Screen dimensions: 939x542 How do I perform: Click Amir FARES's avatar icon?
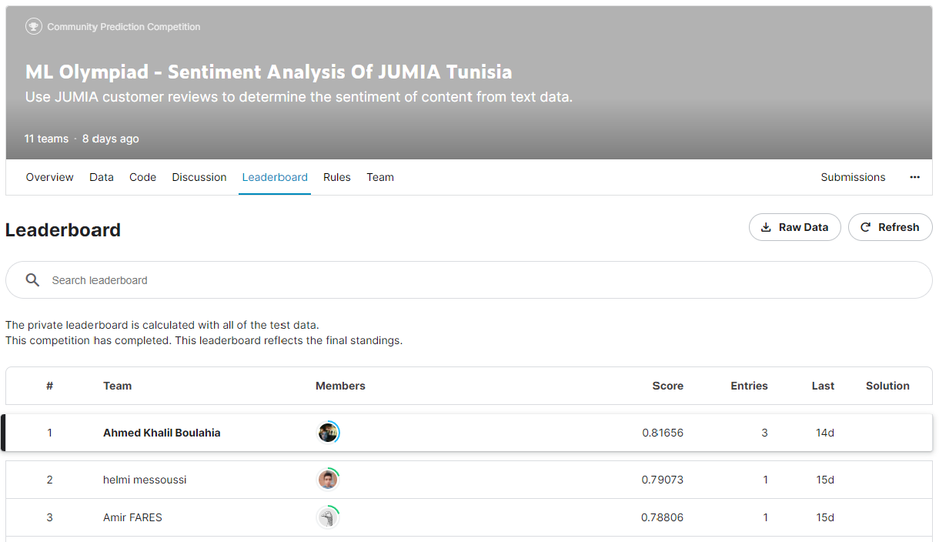327,517
